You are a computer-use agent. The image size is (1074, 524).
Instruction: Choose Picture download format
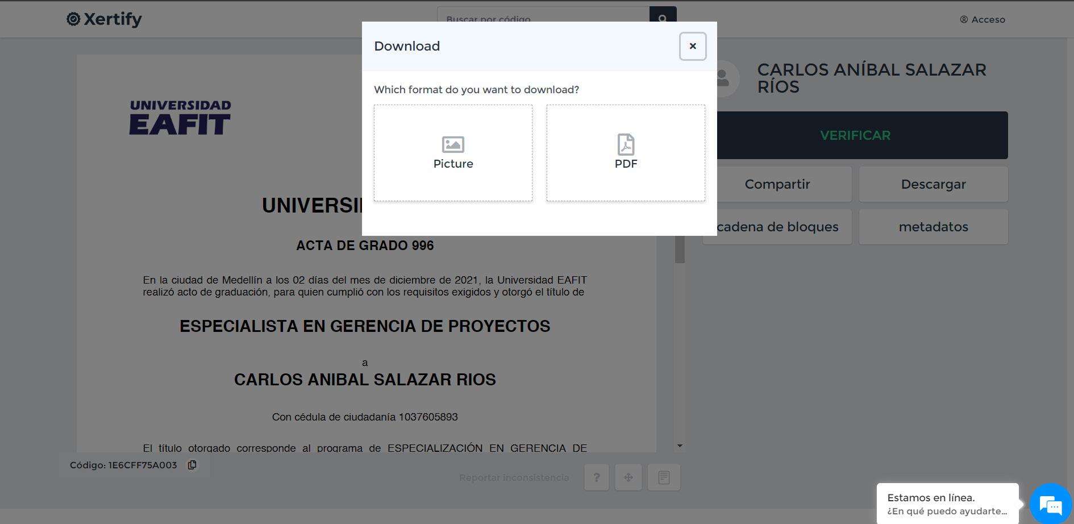[x=453, y=153]
